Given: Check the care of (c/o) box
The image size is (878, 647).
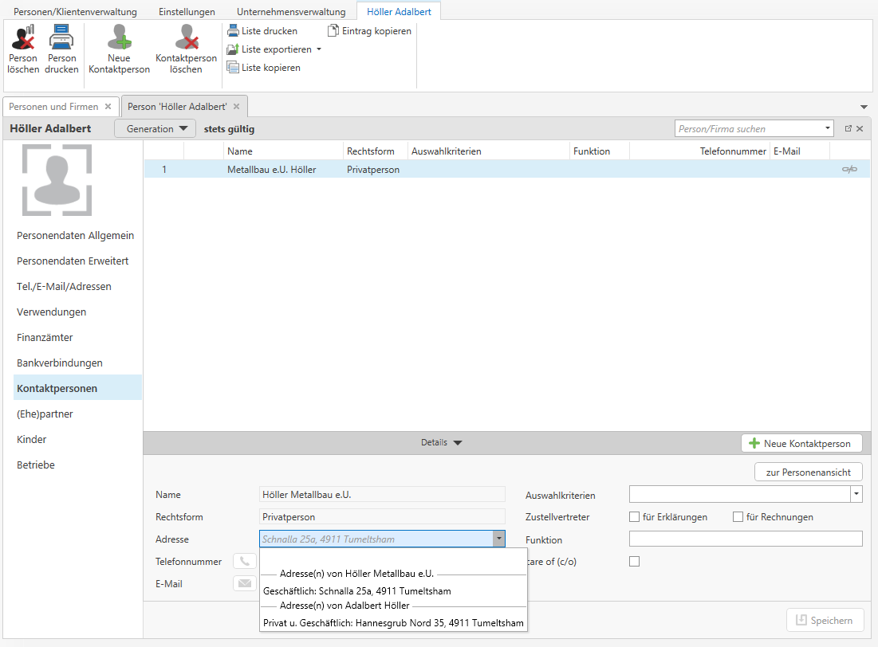Looking at the screenshot, I should (x=635, y=562).
